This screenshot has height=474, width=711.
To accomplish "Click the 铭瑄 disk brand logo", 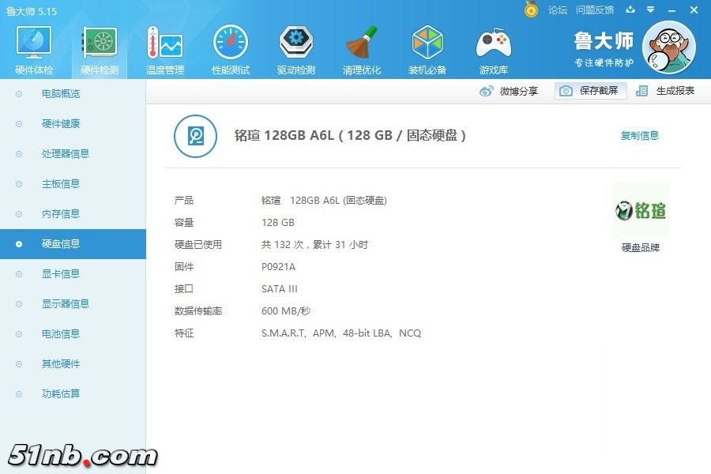I will [641, 210].
